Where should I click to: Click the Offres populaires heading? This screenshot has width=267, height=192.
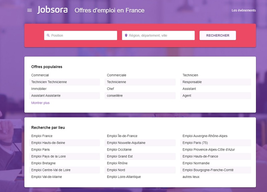pyautogui.click(x=47, y=67)
